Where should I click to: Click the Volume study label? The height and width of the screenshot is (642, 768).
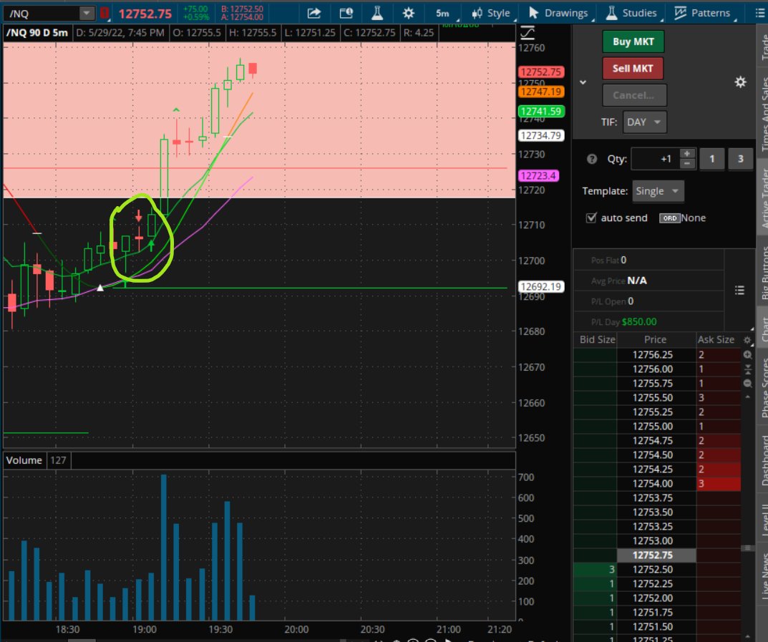[24, 460]
